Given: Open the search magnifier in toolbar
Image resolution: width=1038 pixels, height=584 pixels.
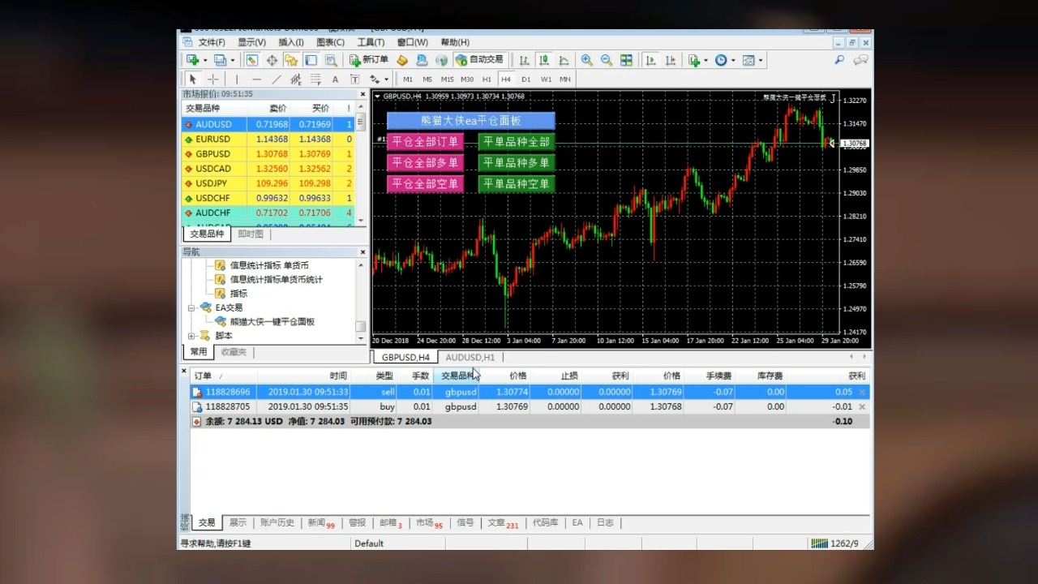Looking at the screenshot, I should (x=839, y=60).
